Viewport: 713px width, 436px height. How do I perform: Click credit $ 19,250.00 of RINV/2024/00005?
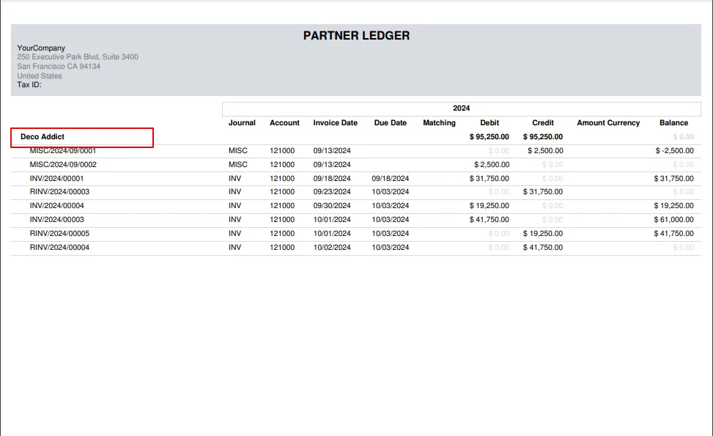point(543,233)
